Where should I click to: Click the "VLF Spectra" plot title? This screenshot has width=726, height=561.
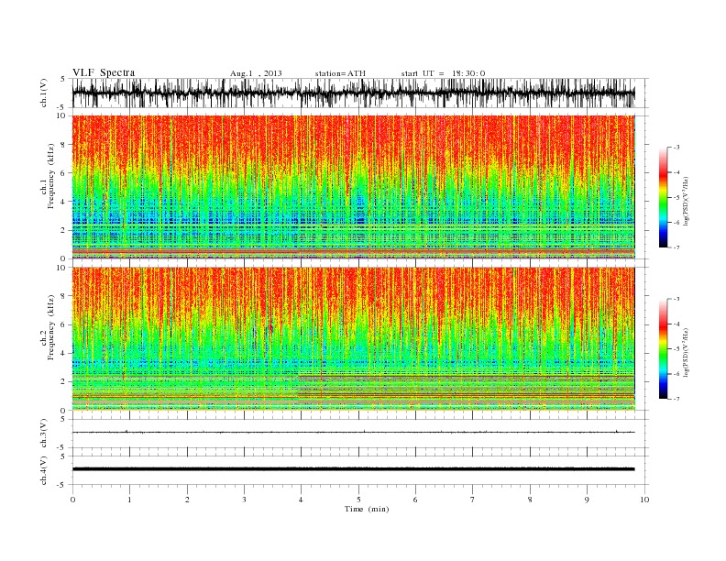[x=104, y=72]
